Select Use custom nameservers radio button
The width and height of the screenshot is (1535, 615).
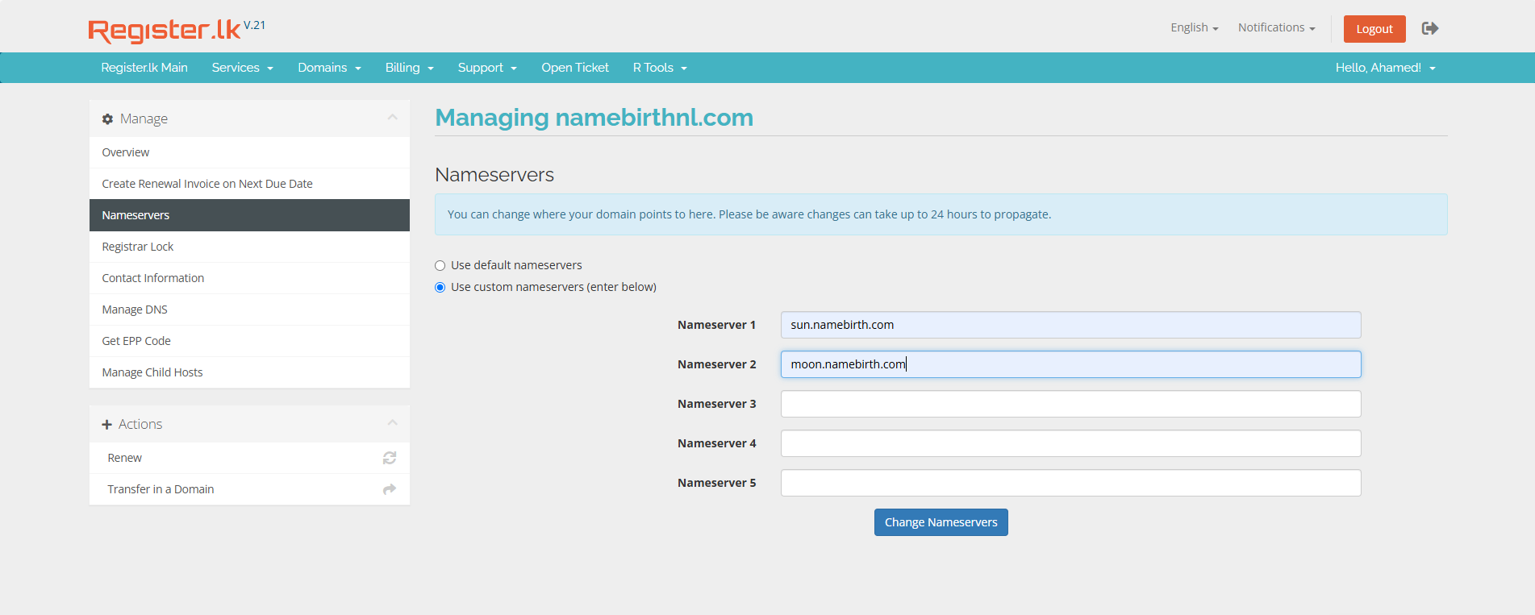tap(440, 287)
